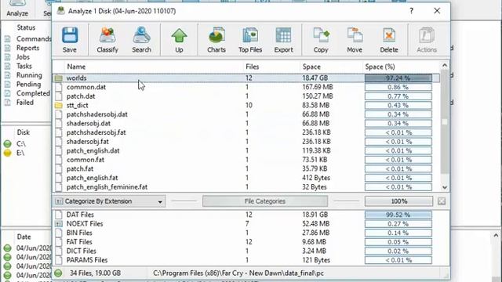Select patchshadersobj.fat file
502x282 pixels.
point(246,132)
